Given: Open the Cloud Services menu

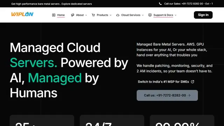Looking at the screenshot, I should tap(131, 15).
